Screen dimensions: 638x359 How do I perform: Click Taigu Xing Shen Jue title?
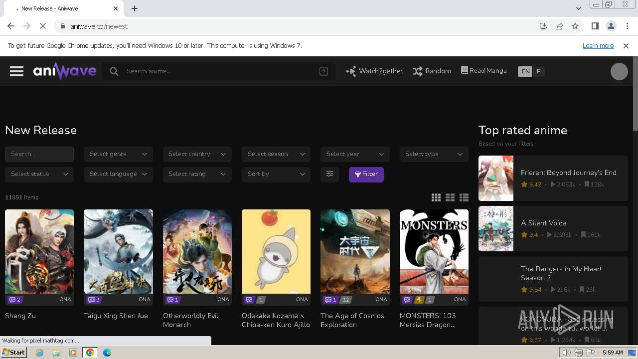[x=116, y=316]
